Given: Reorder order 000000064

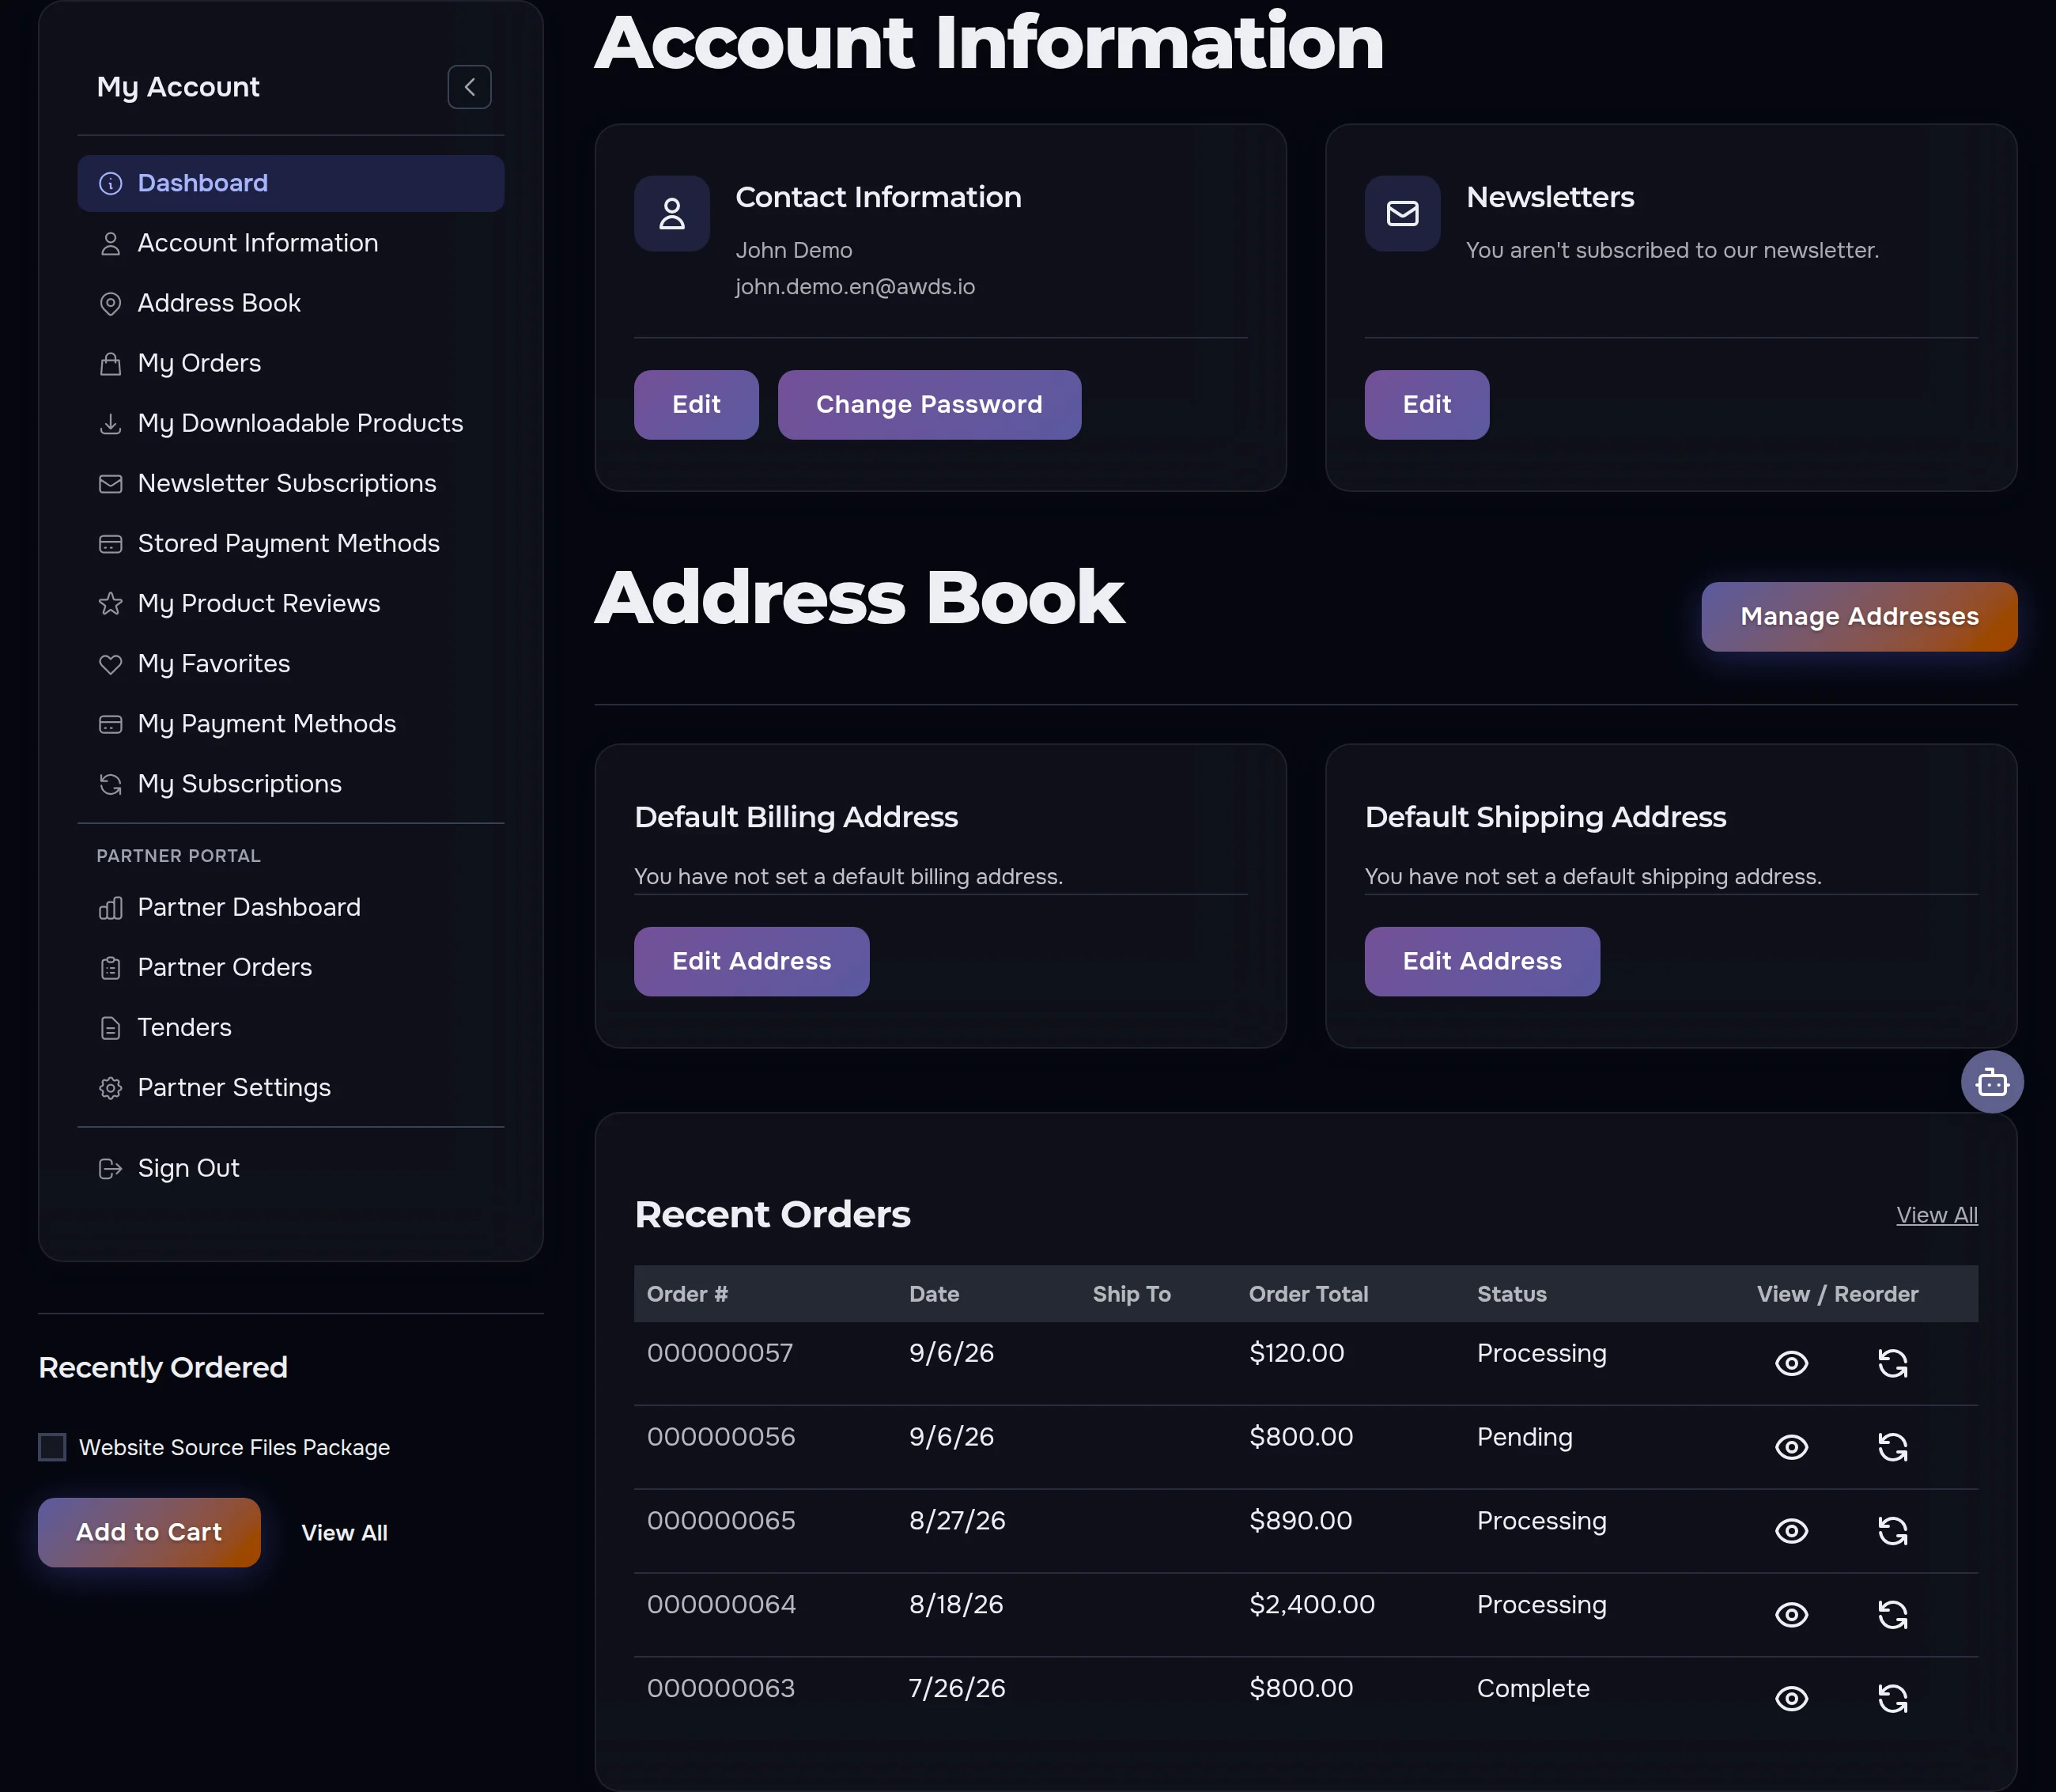Looking at the screenshot, I should (1892, 1615).
